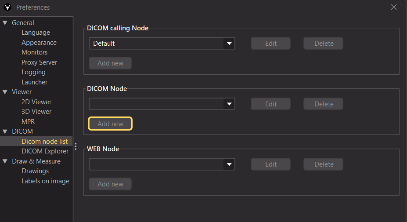The height and width of the screenshot is (222, 407).
Task: Open DICOM Explorer preferences
Action: click(x=45, y=151)
